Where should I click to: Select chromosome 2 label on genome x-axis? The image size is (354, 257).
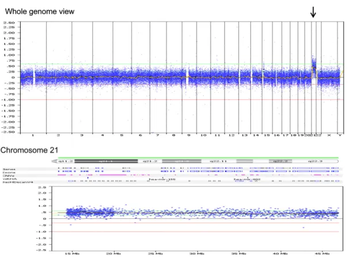(x=58, y=135)
